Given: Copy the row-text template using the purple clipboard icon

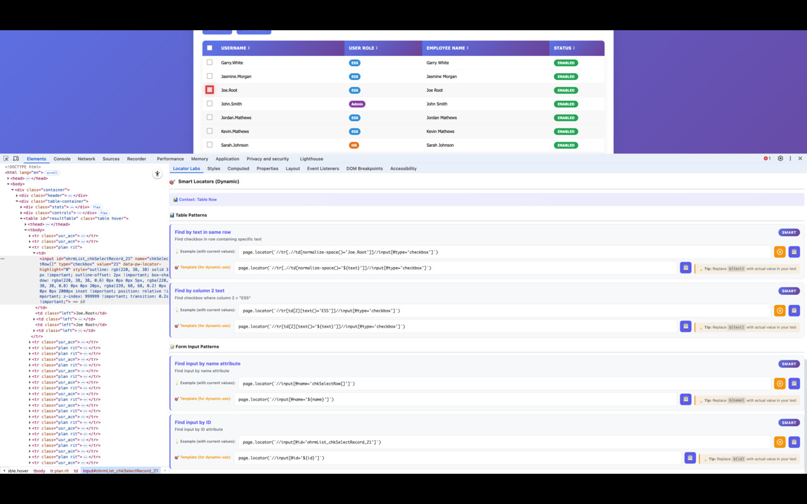Looking at the screenshot, I should (685, 267).
